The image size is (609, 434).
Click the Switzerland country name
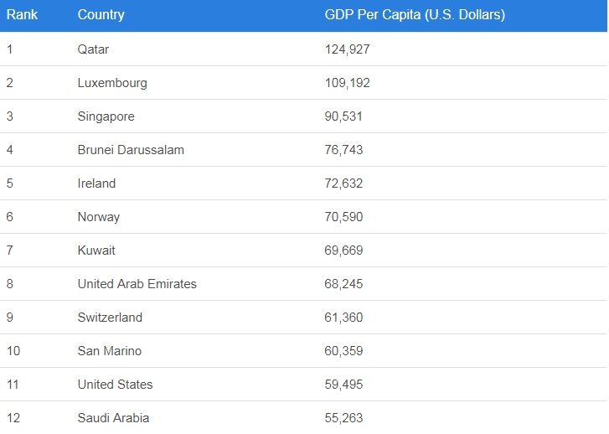(x=110, y=318)
